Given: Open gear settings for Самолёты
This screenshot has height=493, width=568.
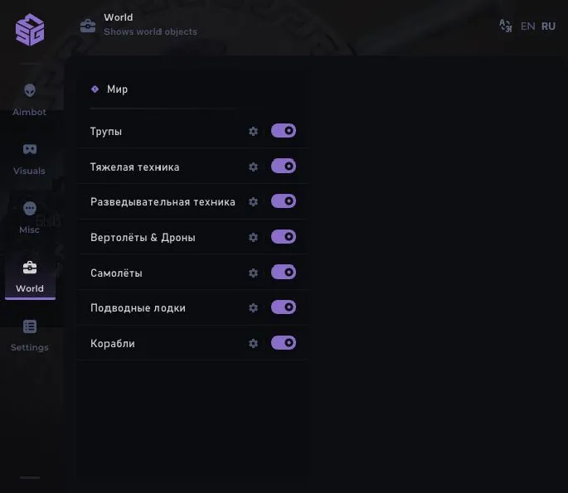Looking at the screenshot, I should click(254, 273).
